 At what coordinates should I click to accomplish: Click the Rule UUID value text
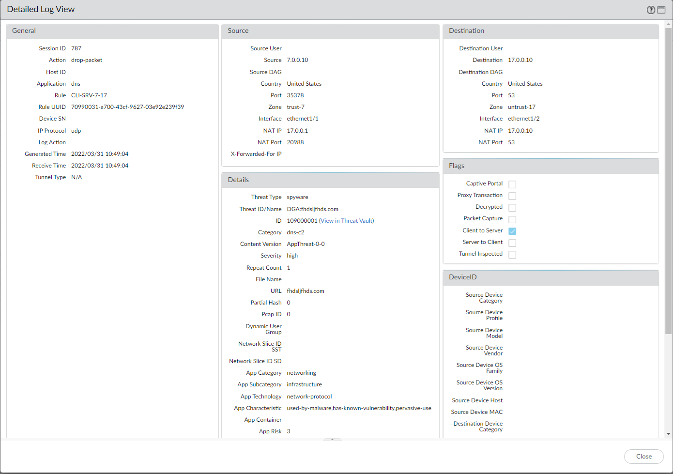point(127,107)
